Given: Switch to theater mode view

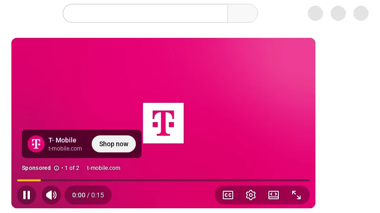Looking at the screenshot, I should [x=274, y=195].
